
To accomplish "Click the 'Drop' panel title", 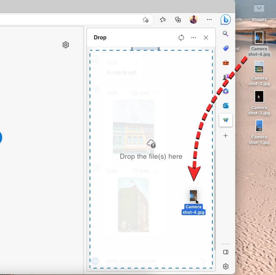I will [x=100, y=38].
